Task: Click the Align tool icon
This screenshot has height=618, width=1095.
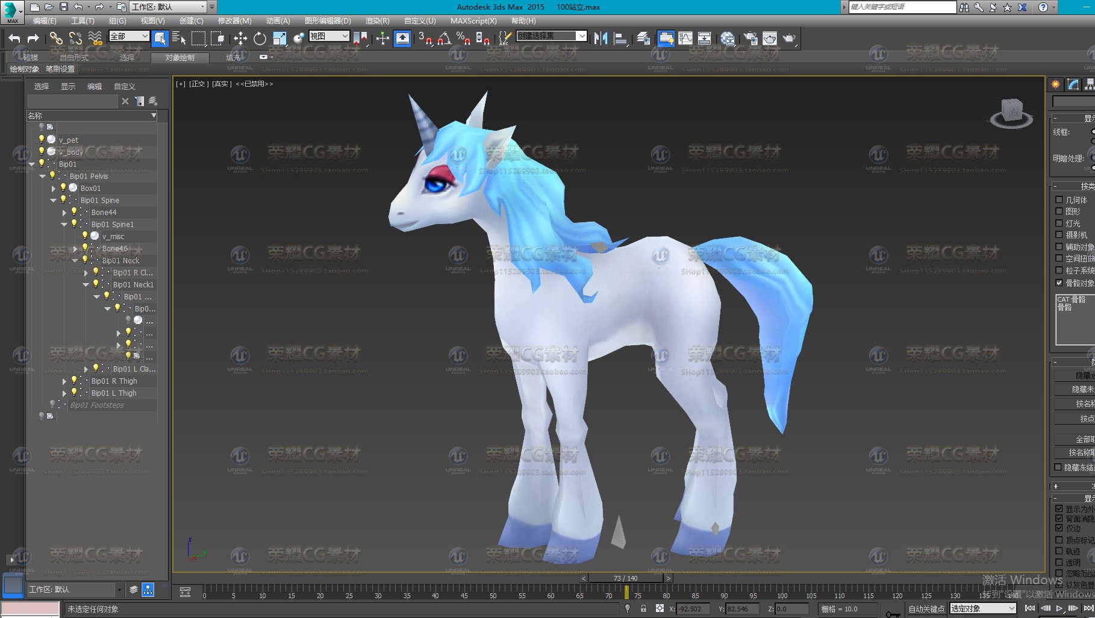Action: (620, 39)
